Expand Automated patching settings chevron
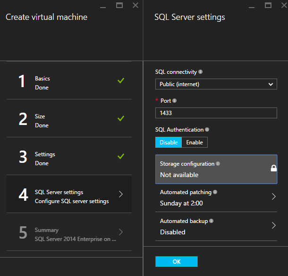 [x=273, y=196]
